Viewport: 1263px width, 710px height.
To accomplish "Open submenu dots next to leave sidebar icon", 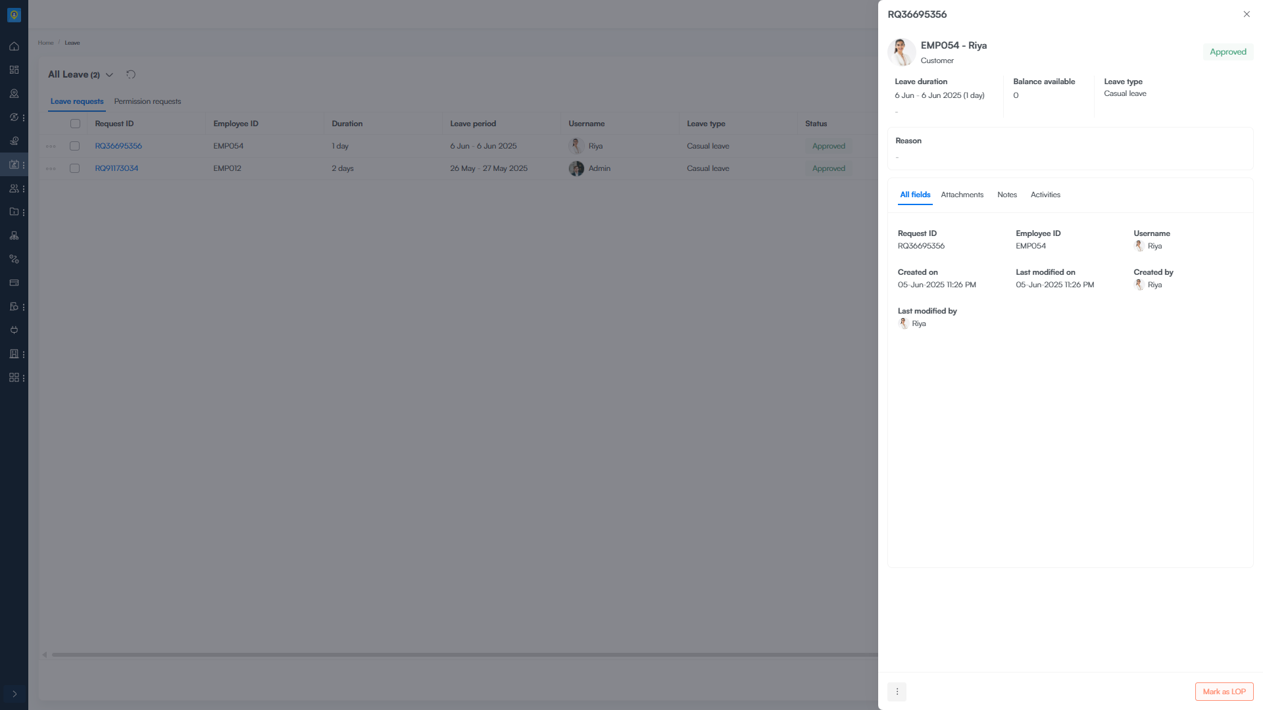I will pyautogui.click(x=24, y=165).
